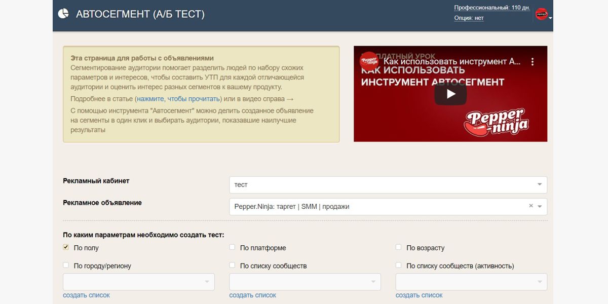Screen dimensions: 608x304
Task: Open the community activity list dropdown
Action: tap(471, 282)
